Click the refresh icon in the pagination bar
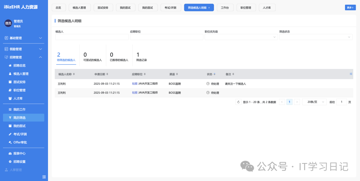Image resolution: width=360 pixels, height=181 pixels. coord(238,102)
